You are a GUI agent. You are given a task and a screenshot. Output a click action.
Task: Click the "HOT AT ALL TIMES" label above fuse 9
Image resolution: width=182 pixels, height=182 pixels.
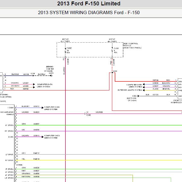click(x=112, y=40)
